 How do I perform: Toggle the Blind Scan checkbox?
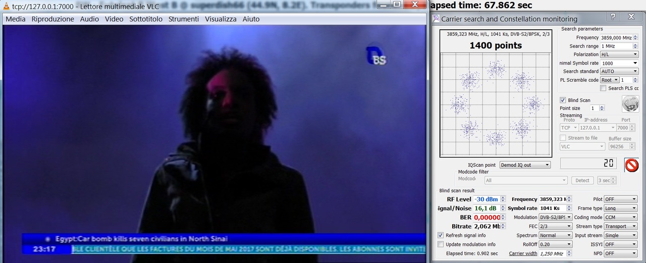pos(563,100)
